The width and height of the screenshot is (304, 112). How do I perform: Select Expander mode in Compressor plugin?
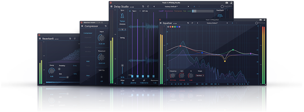(88, 37)
